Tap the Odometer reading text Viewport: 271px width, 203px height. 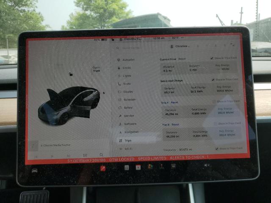pyautogui.click(x=177, y=150)
